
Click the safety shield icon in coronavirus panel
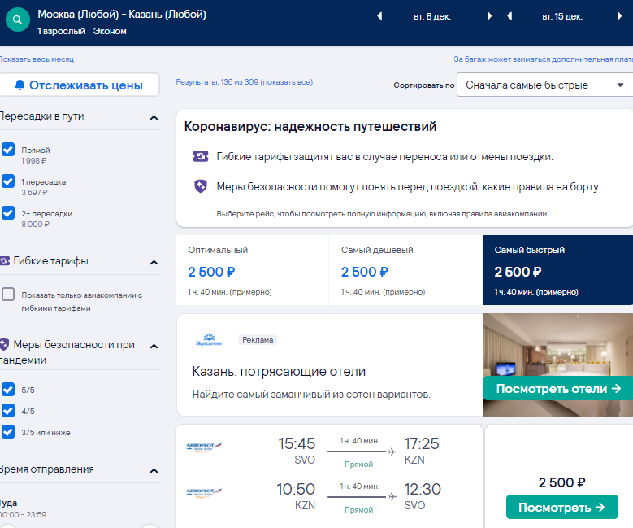point(201,186)
